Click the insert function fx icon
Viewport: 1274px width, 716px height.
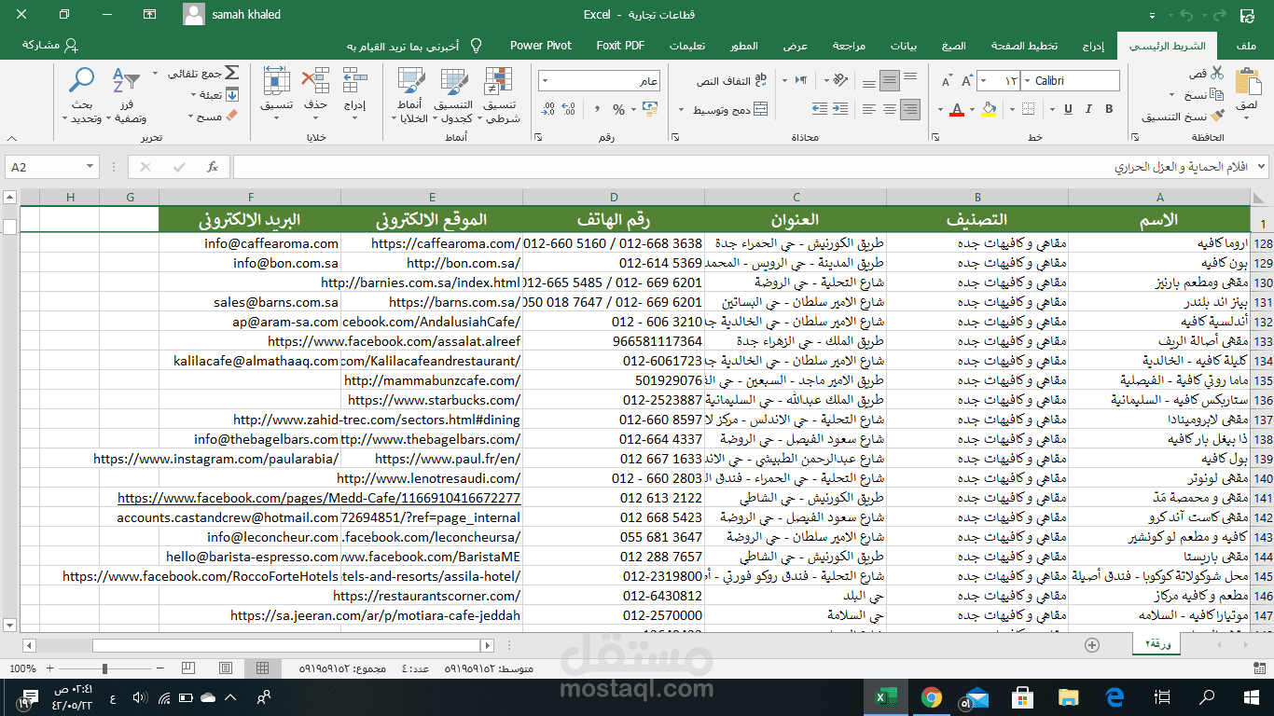pyautogui.click(x=213, y=167)
